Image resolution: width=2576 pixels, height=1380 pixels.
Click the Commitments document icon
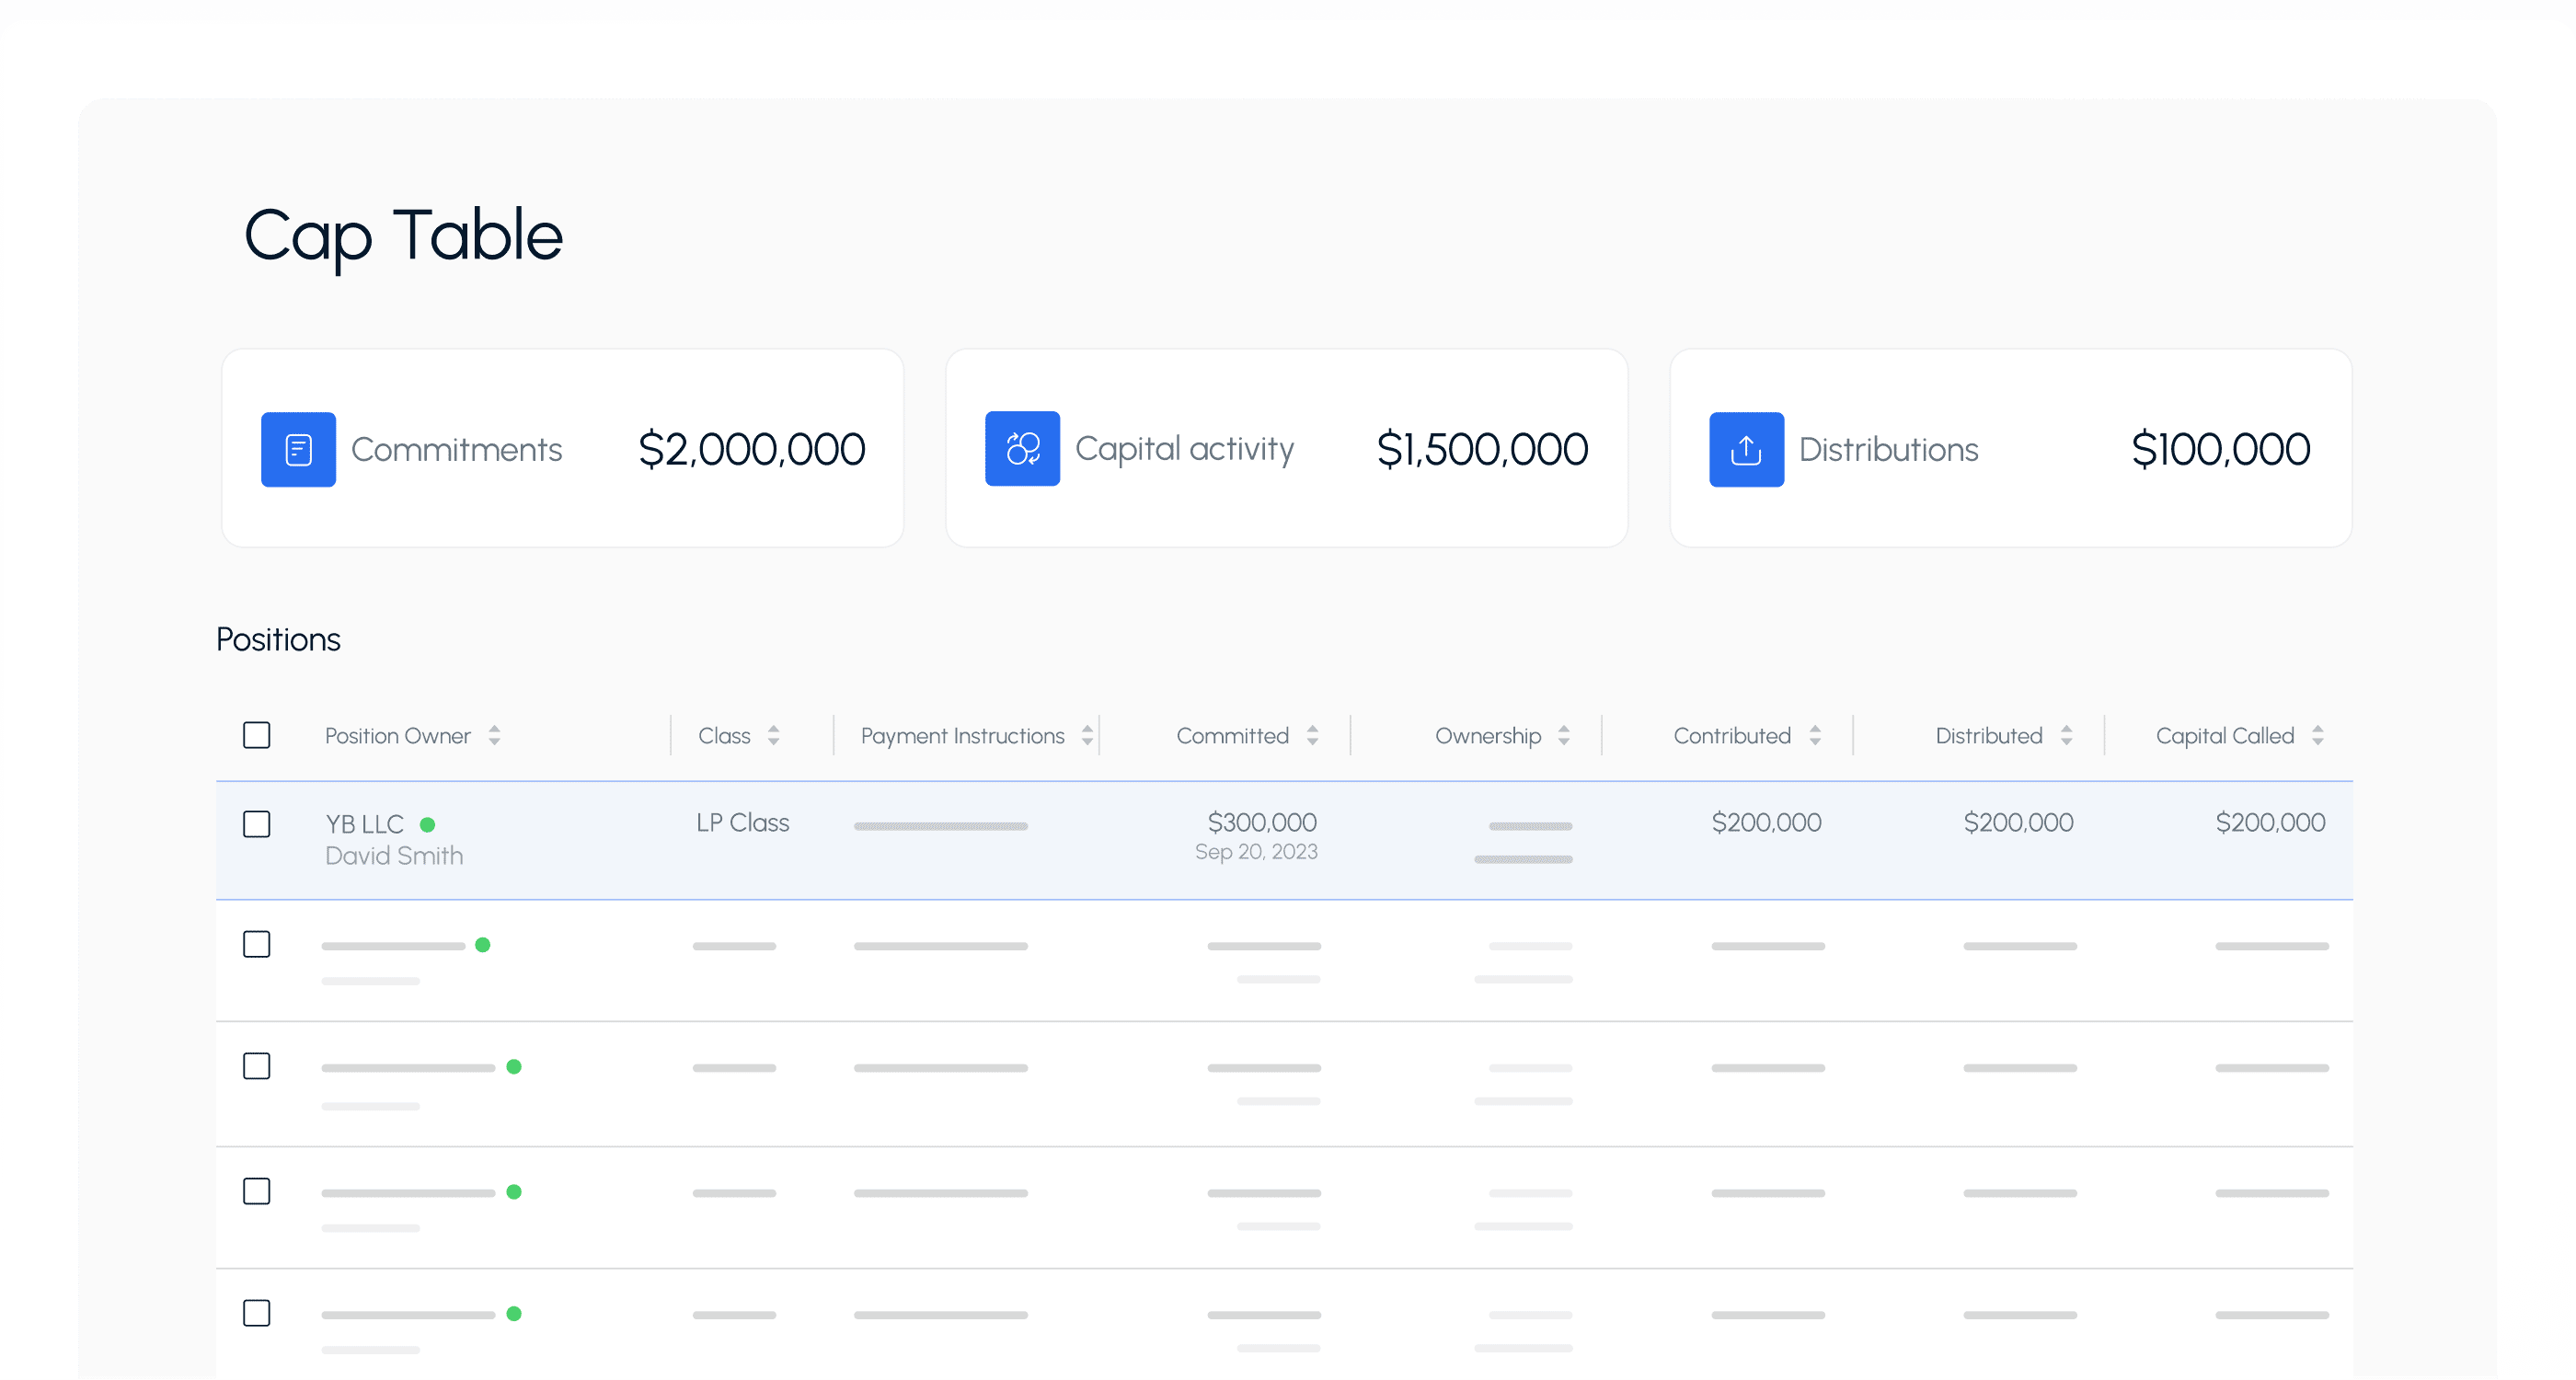298,449
